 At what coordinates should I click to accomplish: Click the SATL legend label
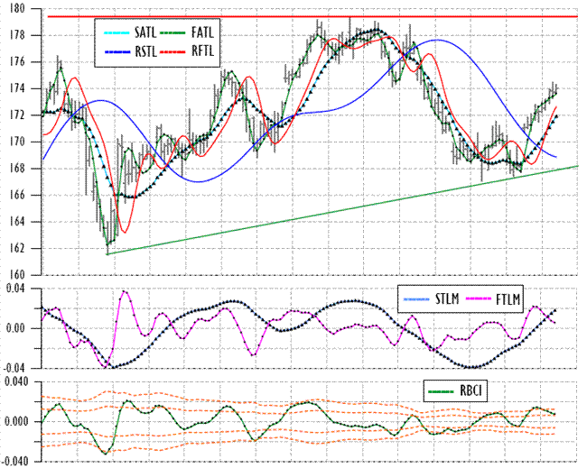coord(144,32)
